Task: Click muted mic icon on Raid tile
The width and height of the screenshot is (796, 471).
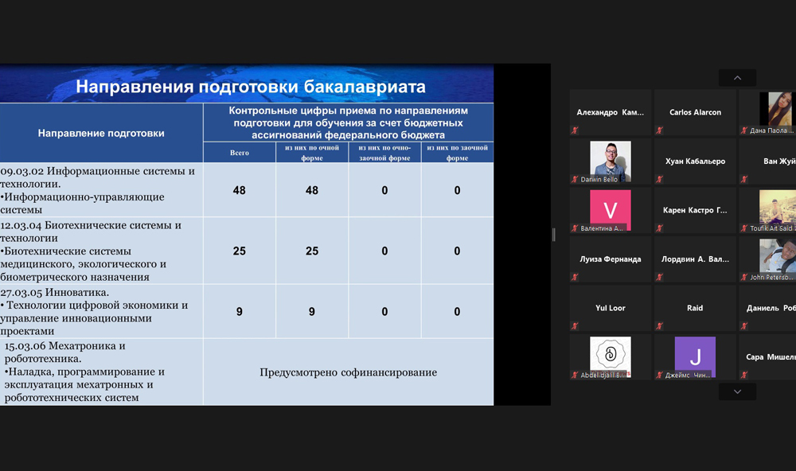Action: coord(659,325)
